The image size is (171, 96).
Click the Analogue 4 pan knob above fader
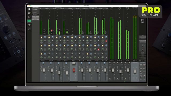[66, 63]
